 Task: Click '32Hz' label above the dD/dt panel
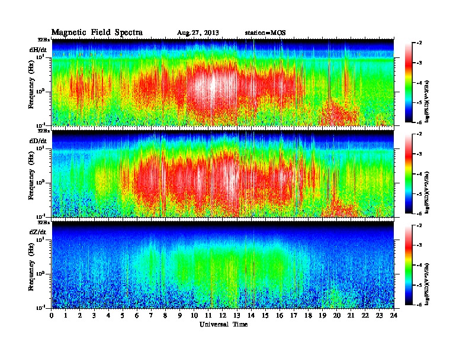point(44,131)
